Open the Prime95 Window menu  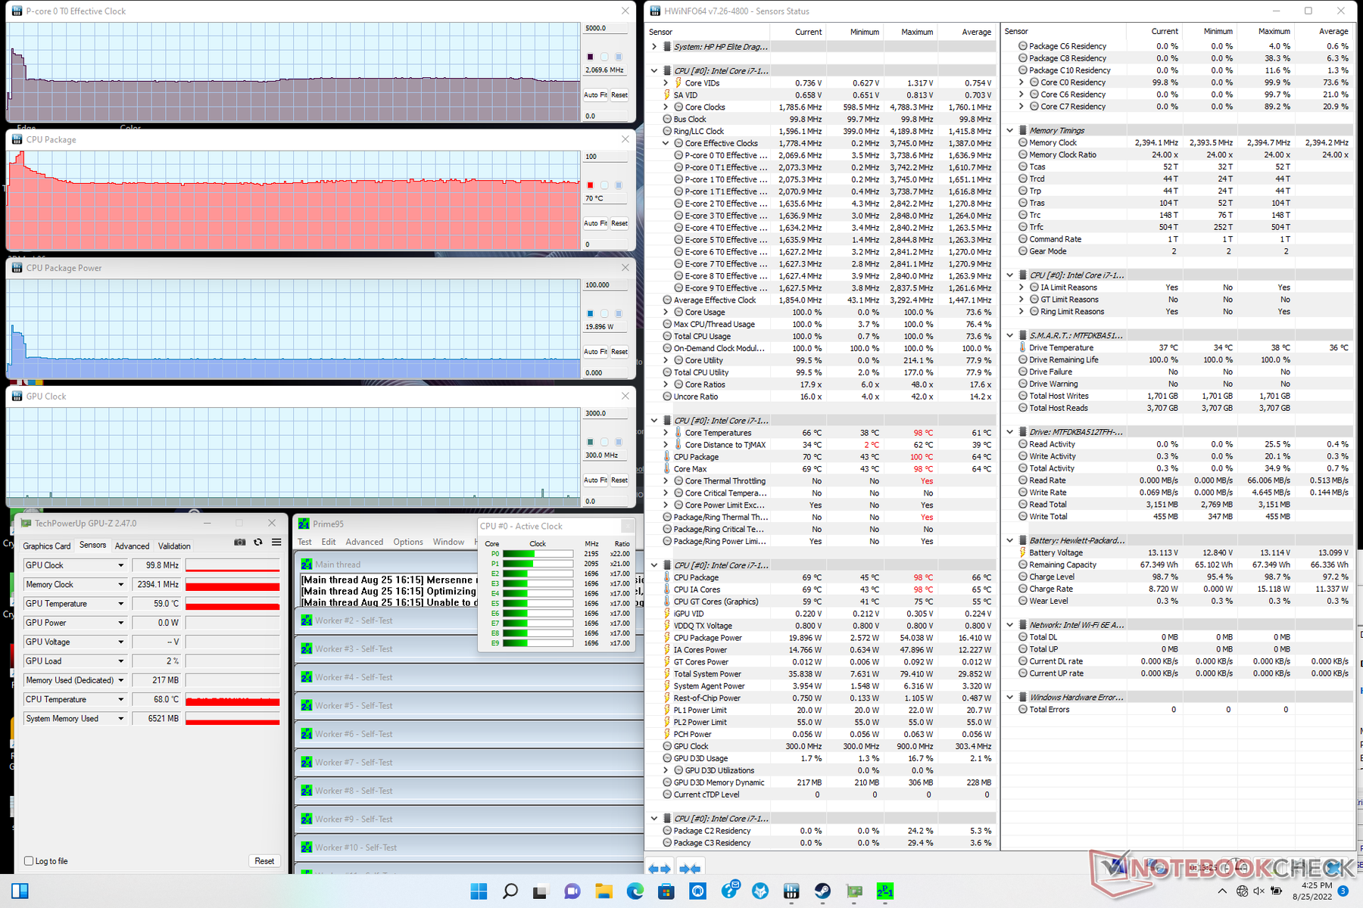[x=448, y=542]
